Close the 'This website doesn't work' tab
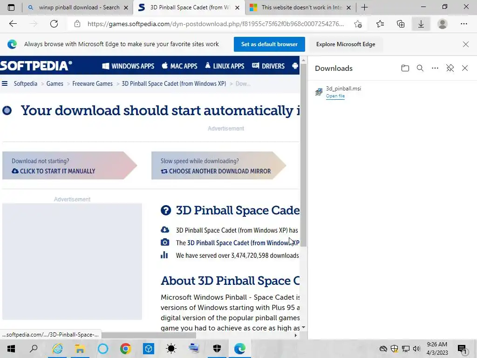 (x=348, y=7)
